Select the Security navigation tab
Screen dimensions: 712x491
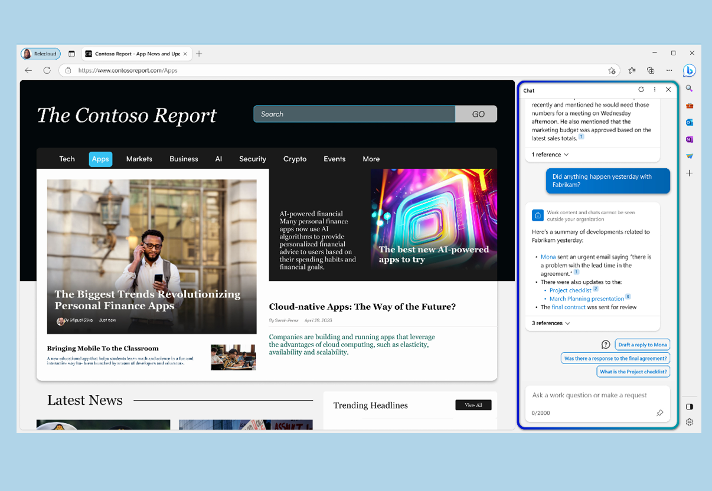pyautogui.click(x=253, y=159)
